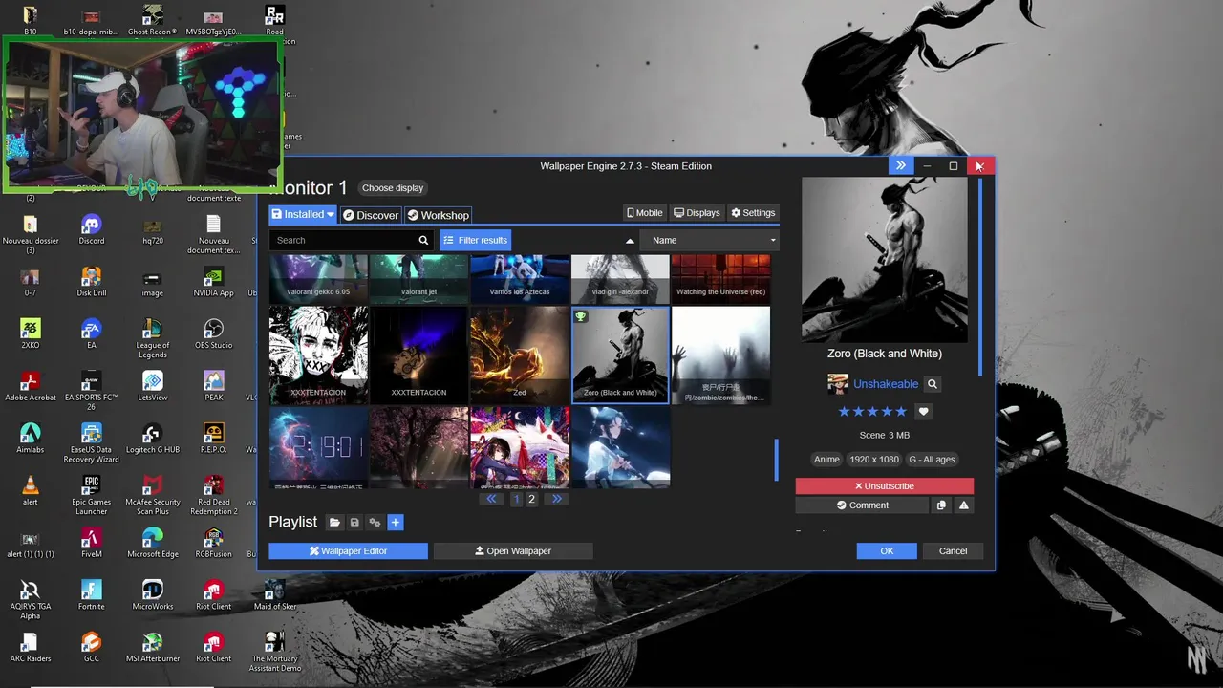1223x688 pixels.
Task: Select the Watching the Universe (red) thumbnail
Action: click(720, 278)
